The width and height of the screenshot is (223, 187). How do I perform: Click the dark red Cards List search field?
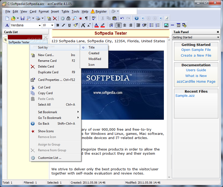(x=25, y=37)
